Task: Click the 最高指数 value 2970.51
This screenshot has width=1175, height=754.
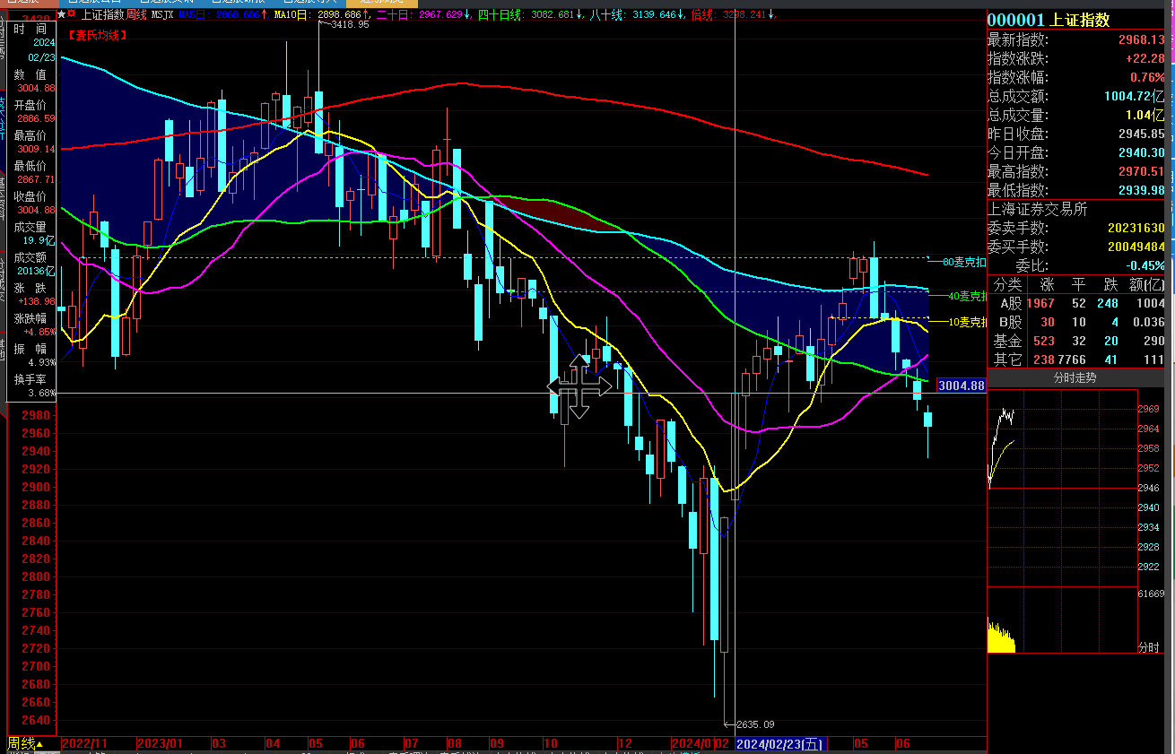Action: pos(1141,171)
